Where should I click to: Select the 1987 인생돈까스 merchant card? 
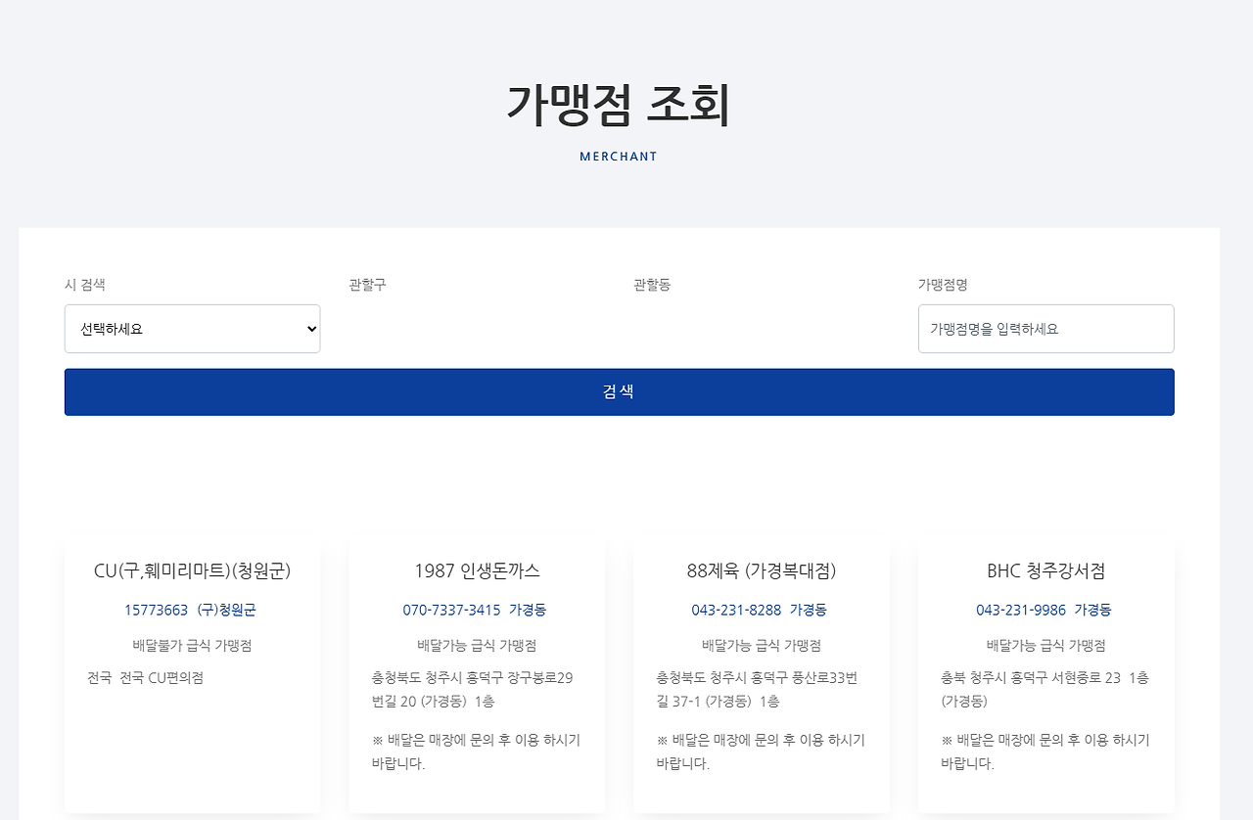click(477, 571)
